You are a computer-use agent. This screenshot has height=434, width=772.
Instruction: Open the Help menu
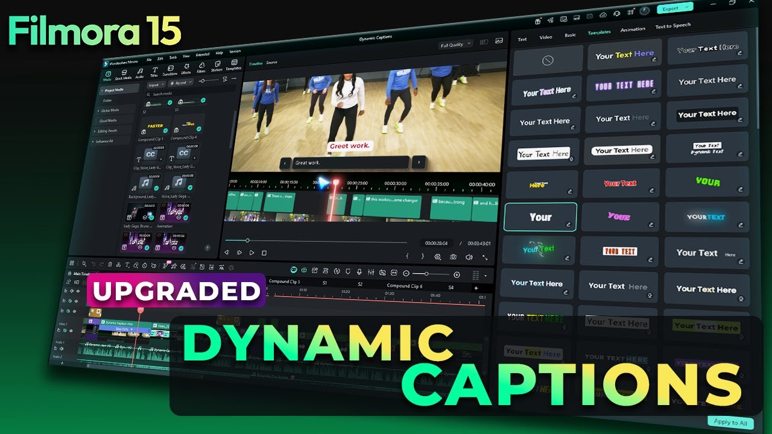pyautogui.click(x=219, y=53)
